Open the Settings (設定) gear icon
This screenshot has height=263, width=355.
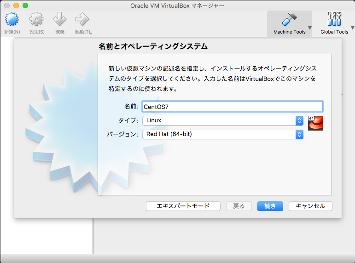(36, 19)
